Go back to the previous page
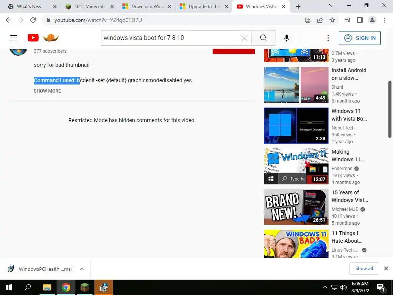The height and width of the screenshot is (295, 393). point(8,20)
